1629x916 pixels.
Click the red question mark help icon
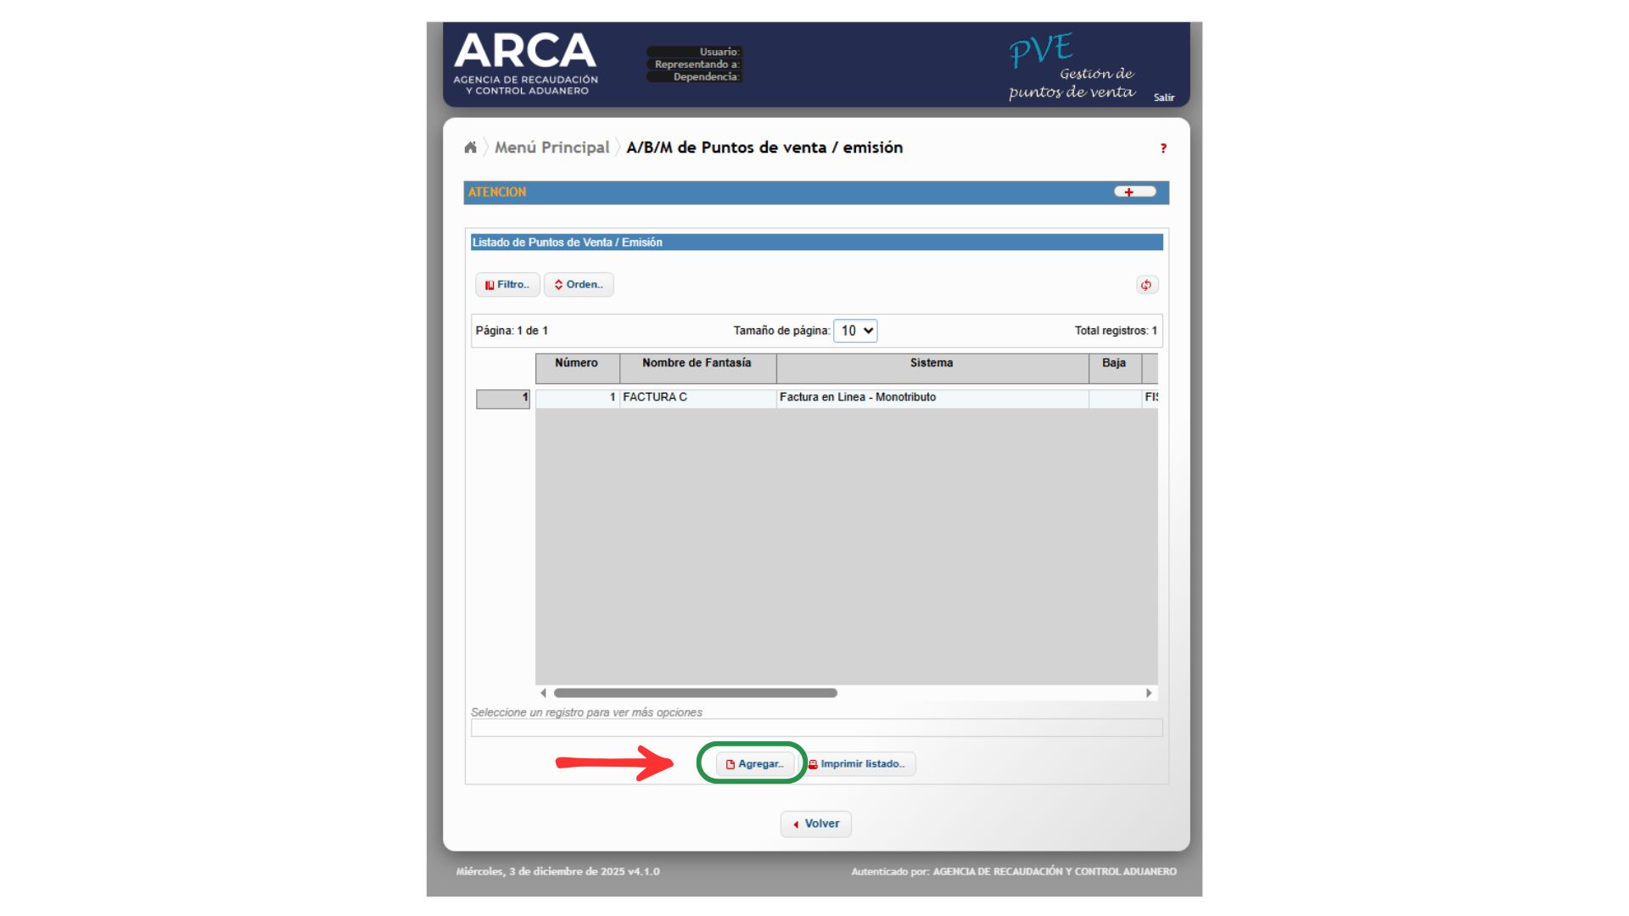1163,148
